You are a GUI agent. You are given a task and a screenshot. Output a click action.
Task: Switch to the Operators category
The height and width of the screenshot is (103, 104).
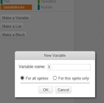(x=48, y=1)
